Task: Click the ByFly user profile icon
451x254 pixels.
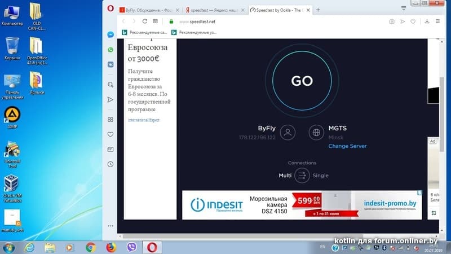Action: [x=288, y=133]
